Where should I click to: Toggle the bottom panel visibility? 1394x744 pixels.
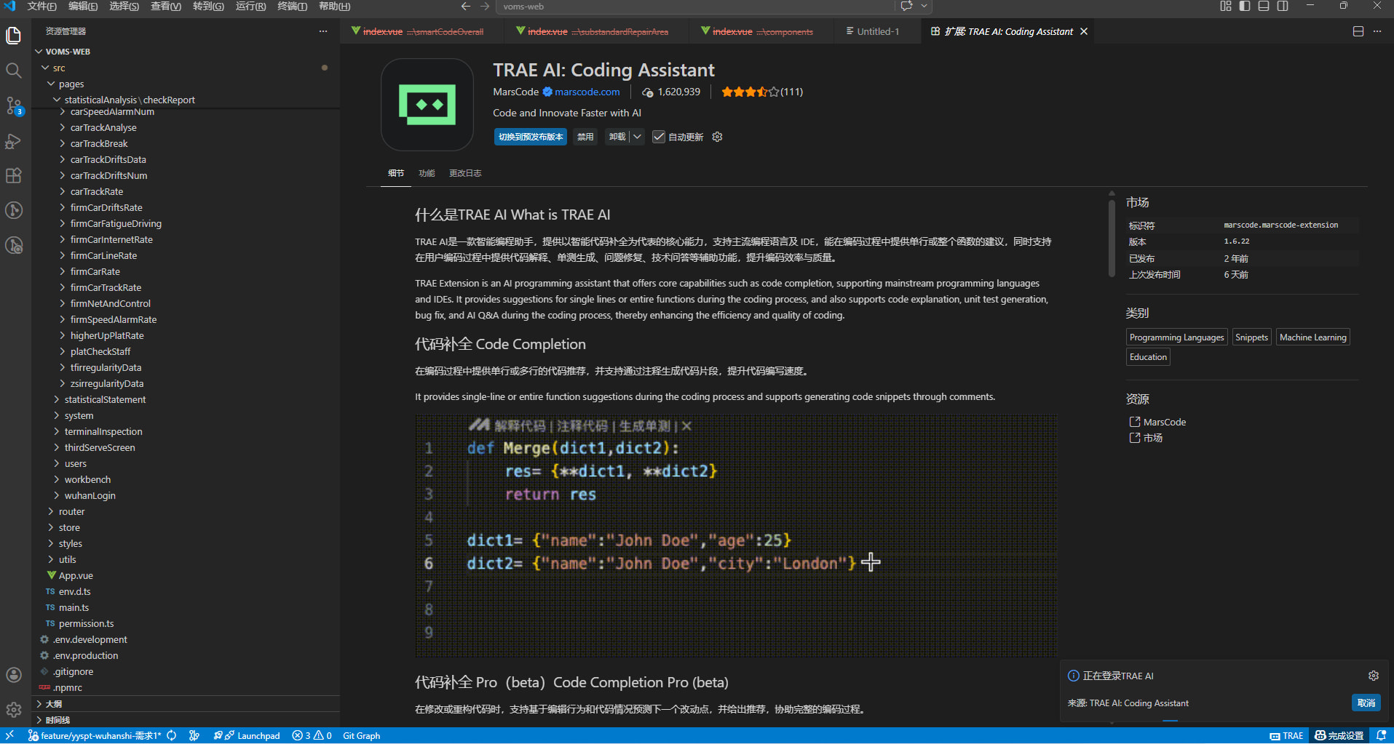1264,6
